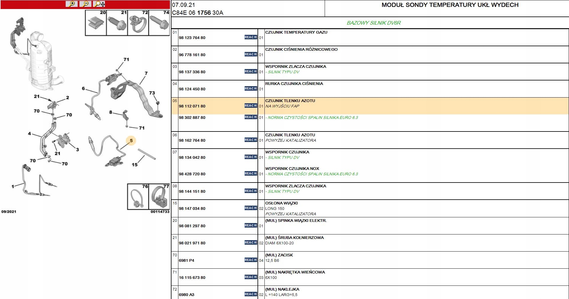Click REACH badge for part 6981 P4
Screen dimensions: 569x299
pos(251,260)
